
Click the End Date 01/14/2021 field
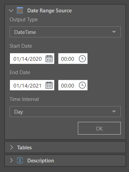coord(32,85)
